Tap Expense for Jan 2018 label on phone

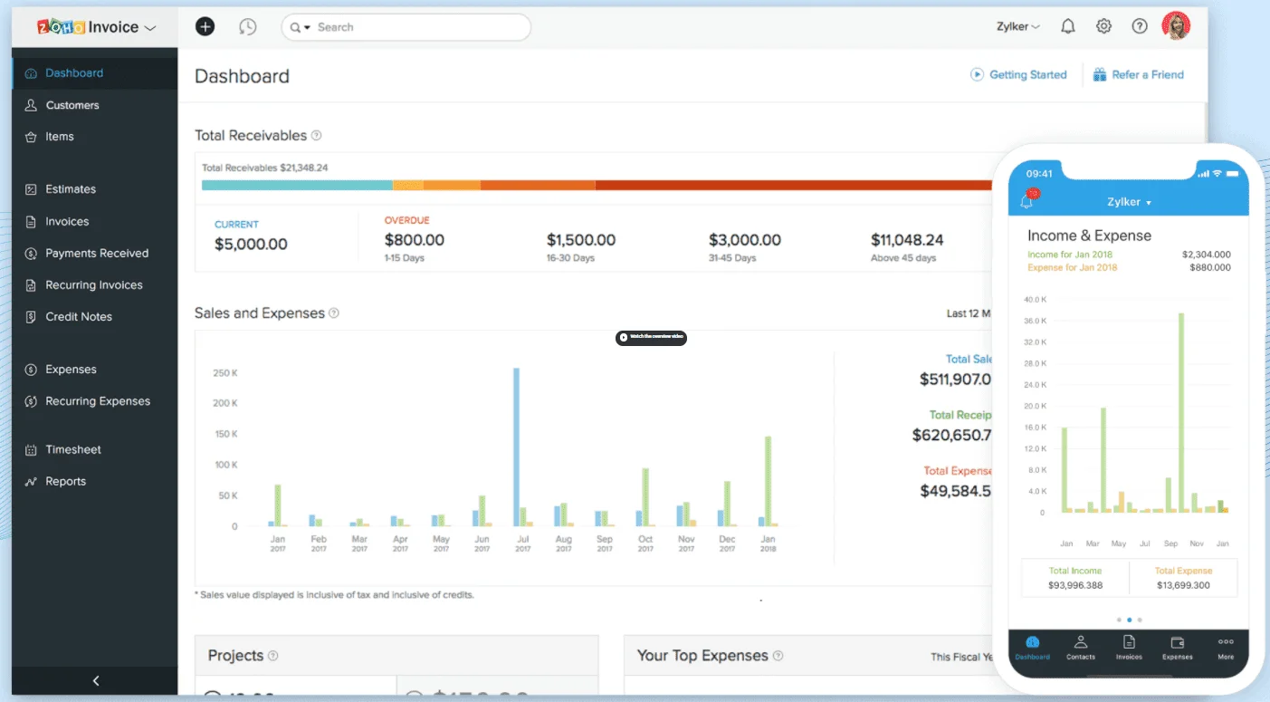(x=1073, y=267)
